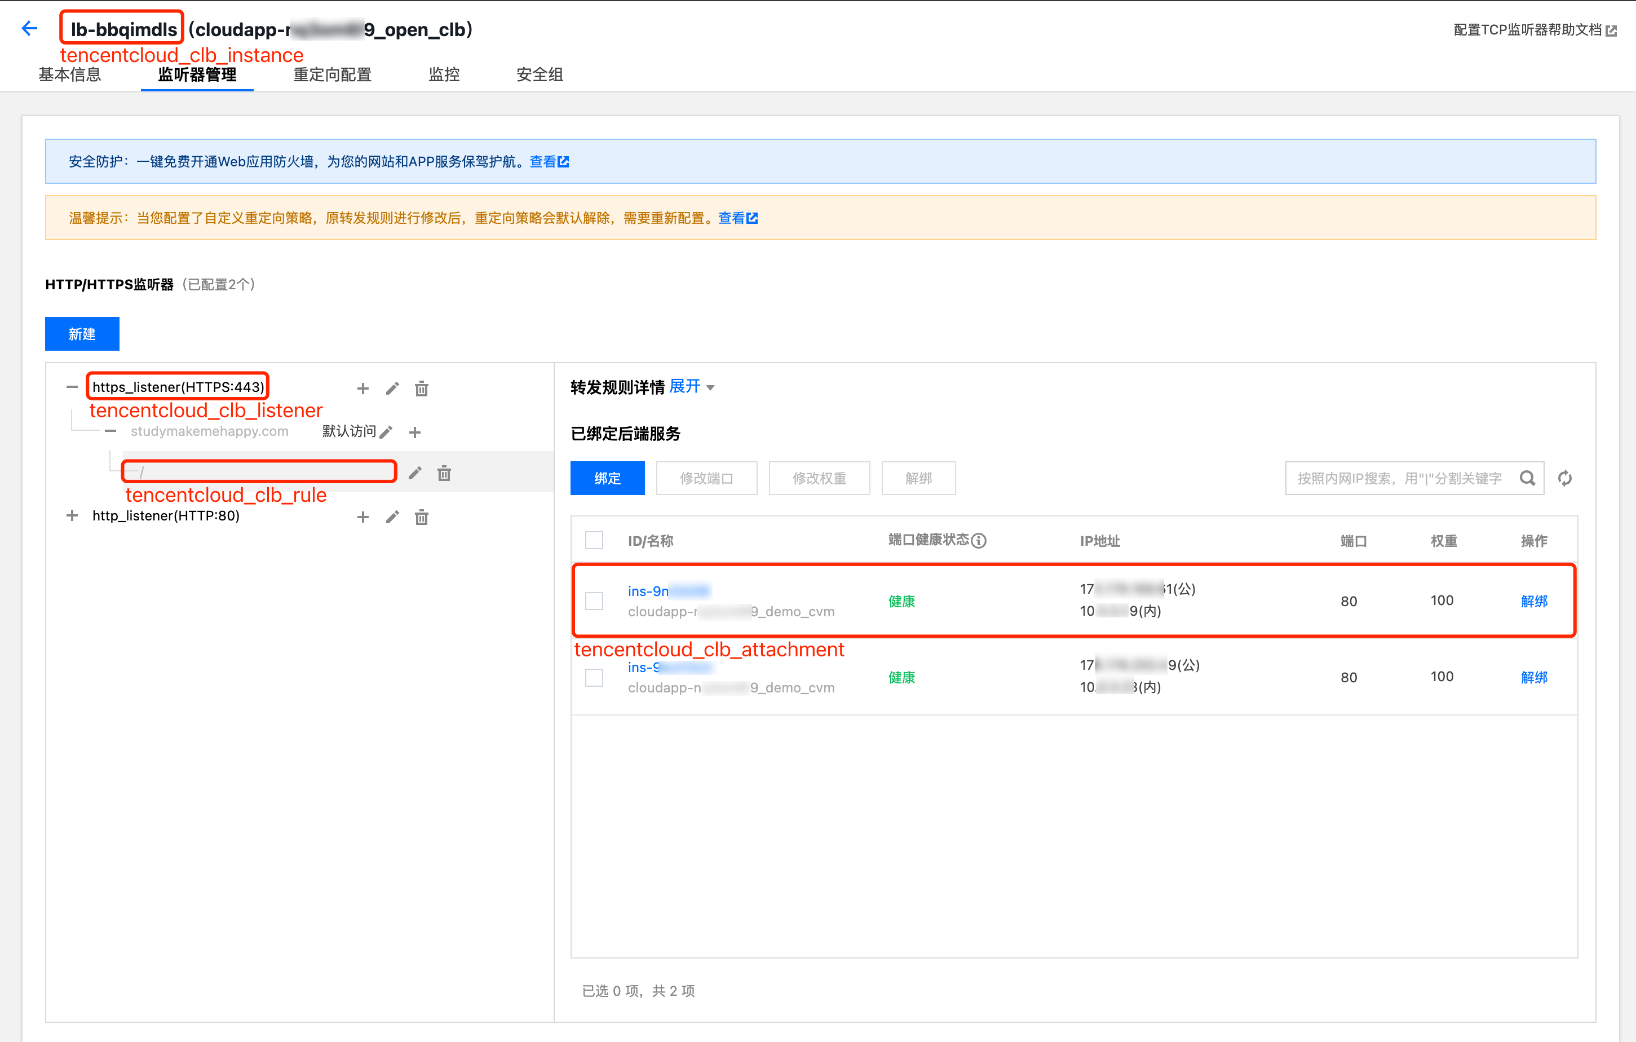Check the first backend instance row checkbox

594,601
